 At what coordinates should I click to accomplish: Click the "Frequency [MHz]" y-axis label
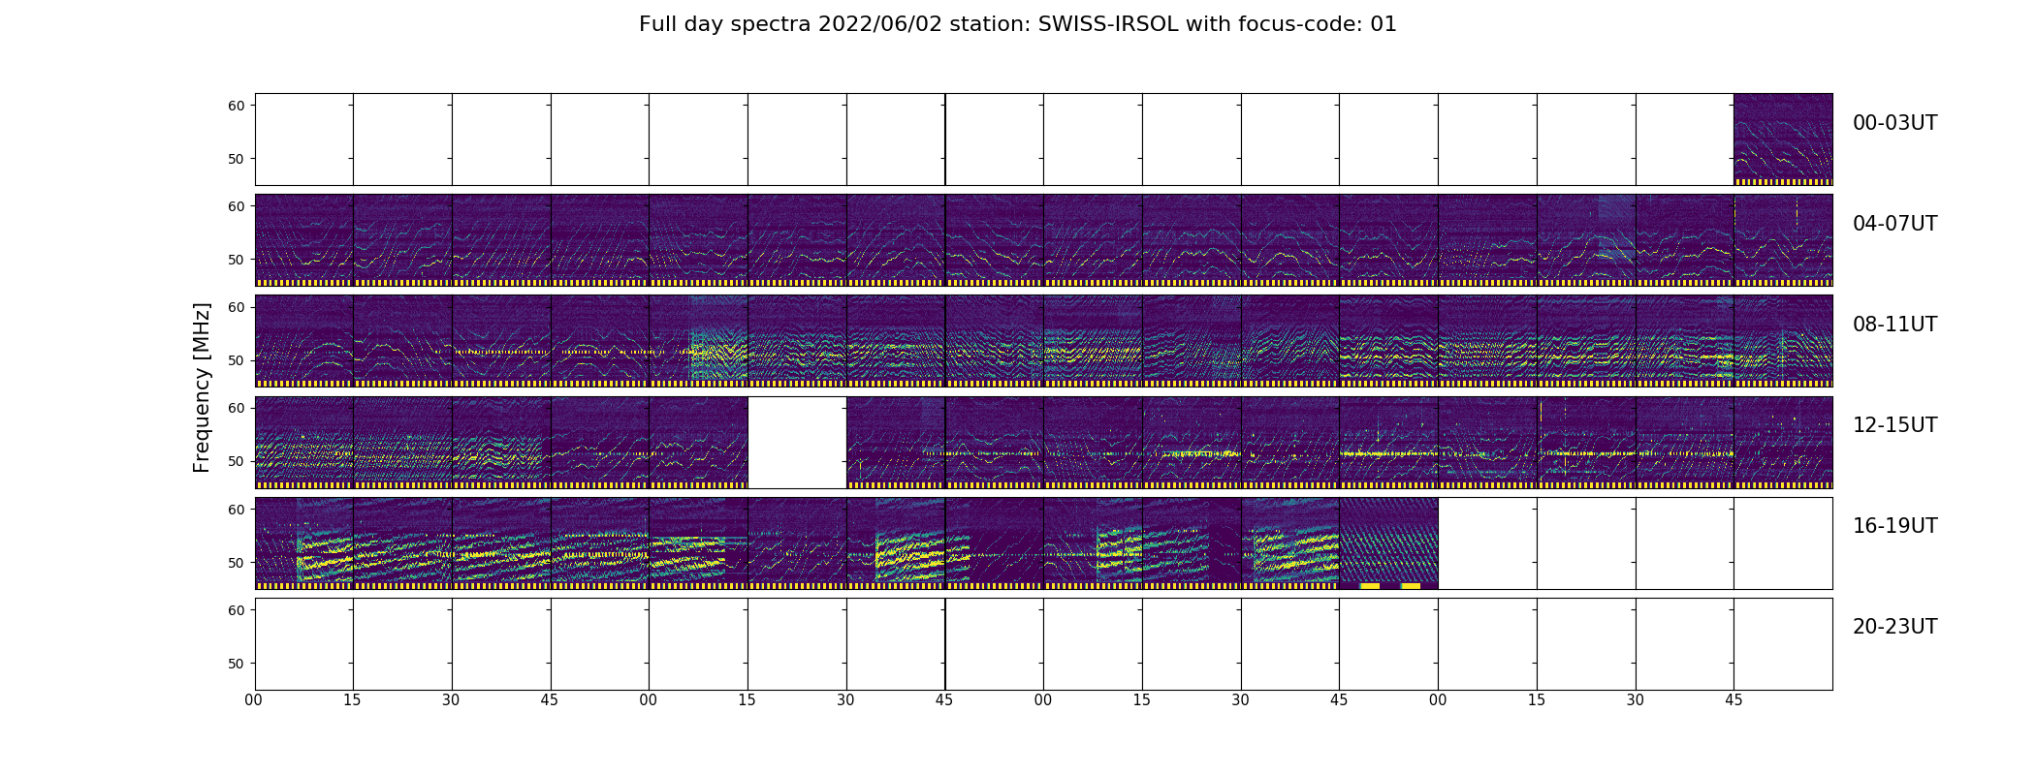point(202,387)
